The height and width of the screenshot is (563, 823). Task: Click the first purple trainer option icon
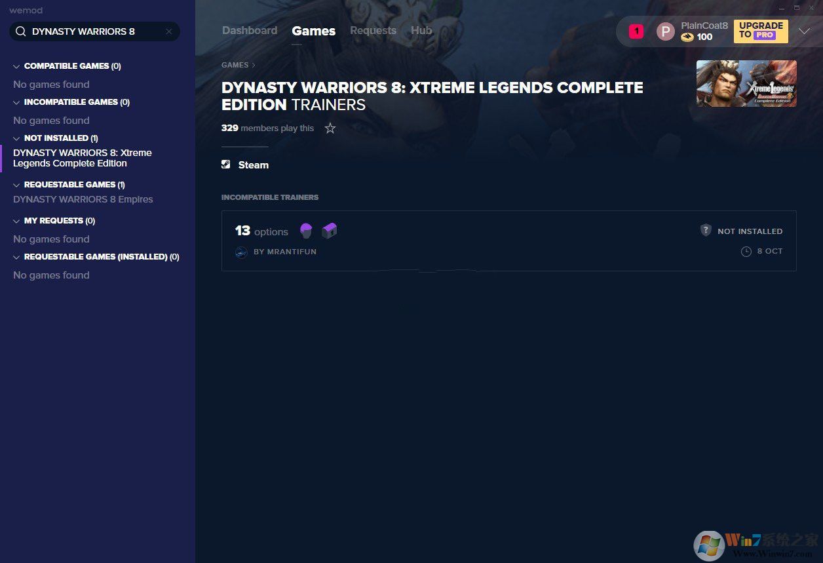306,231
